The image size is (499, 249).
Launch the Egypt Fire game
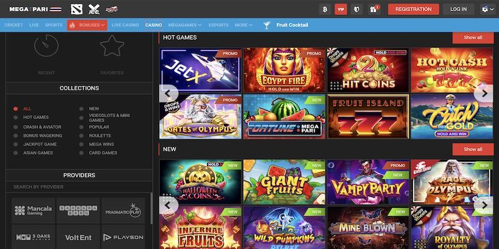tap(284, 70)
